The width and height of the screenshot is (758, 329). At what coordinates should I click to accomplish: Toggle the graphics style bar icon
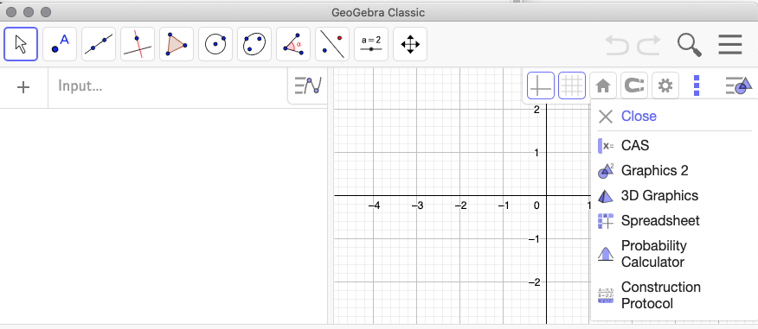tap(739, 85)
